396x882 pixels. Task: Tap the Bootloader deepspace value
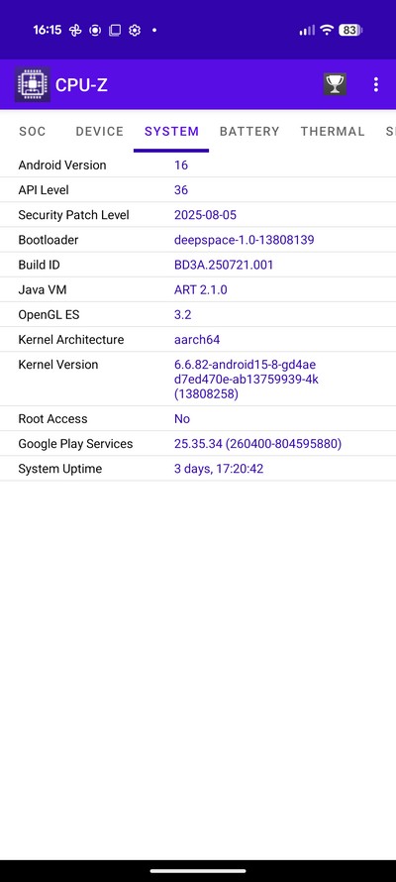point(244,240)
